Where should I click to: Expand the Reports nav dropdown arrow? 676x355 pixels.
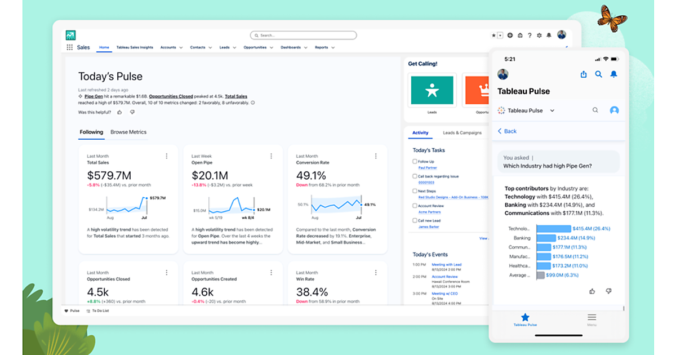(x=333, y=48)
